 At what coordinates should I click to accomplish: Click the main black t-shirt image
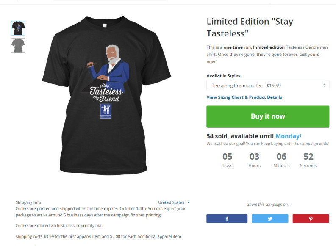pyautogui.click(x=106, y=95)
